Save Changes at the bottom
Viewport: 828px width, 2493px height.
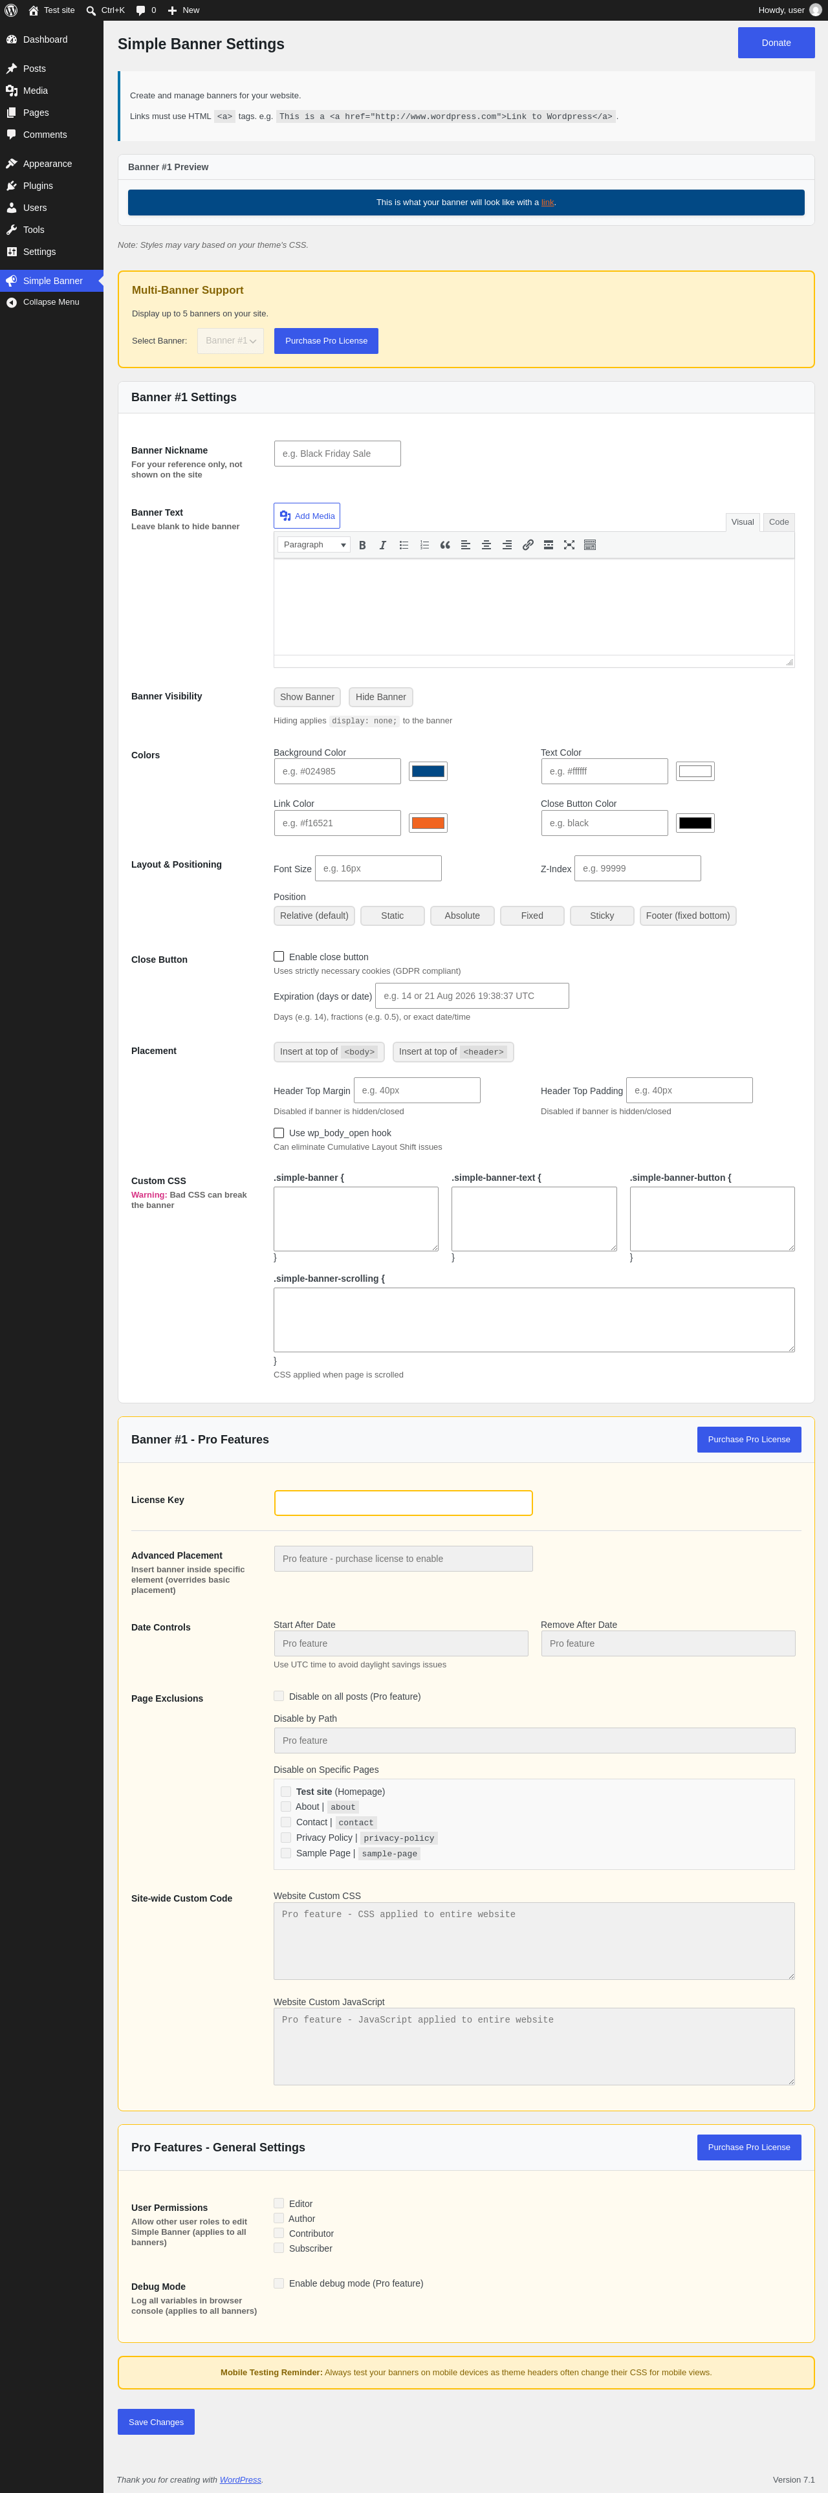pyautogui.click(x=156, y=2421)
